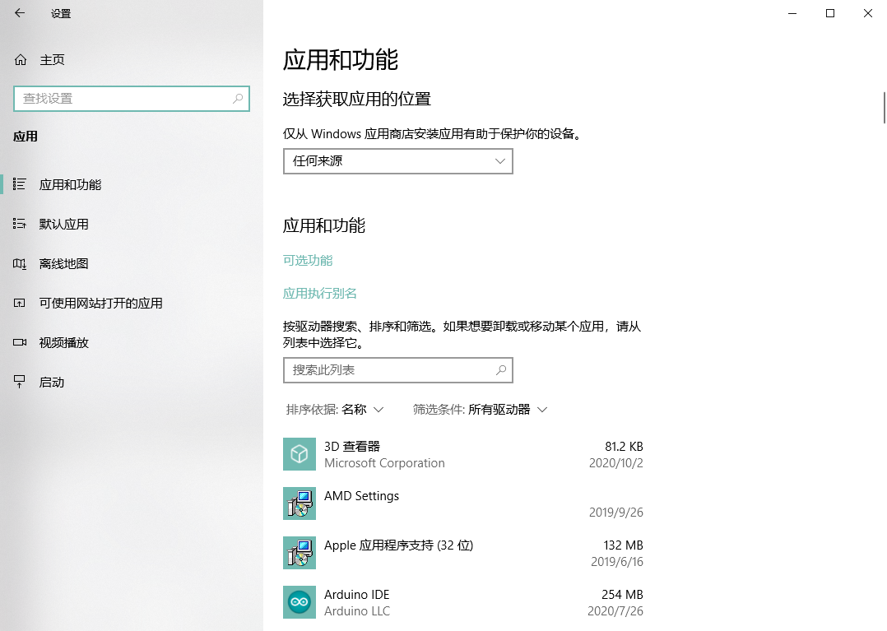Click the 2020/10/2 install date
This screenshot has width=887, height=631.
pyautogui.click(x=616, y=463)
